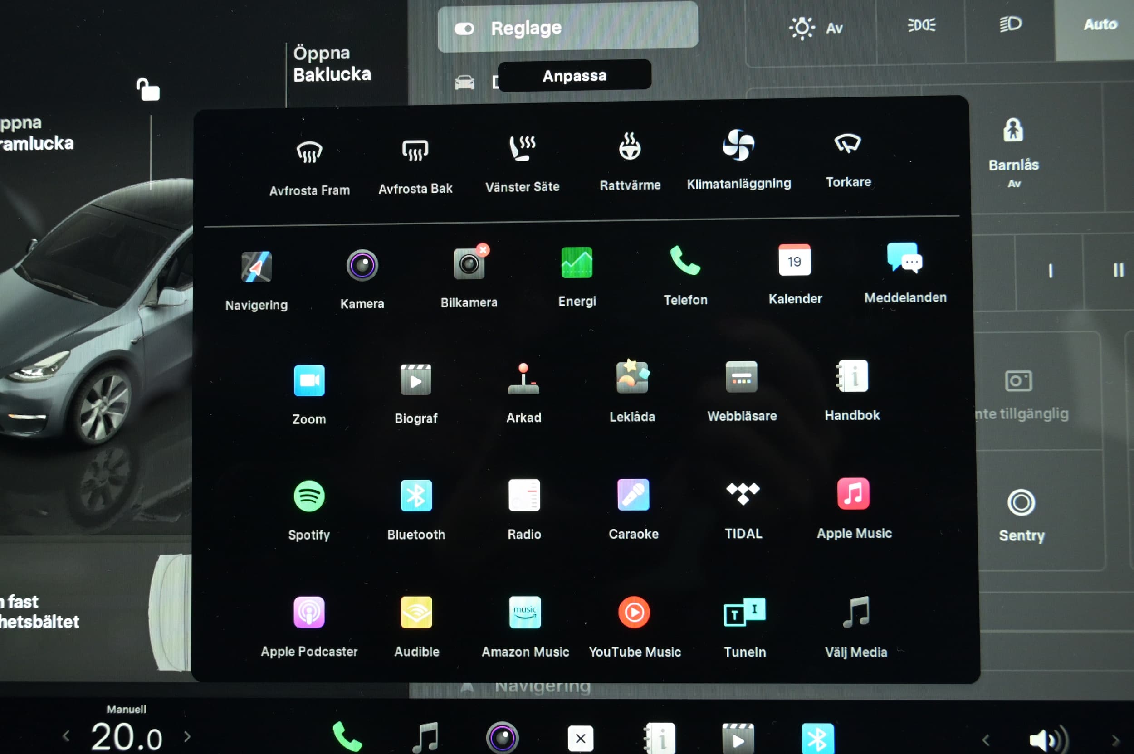
Task: Tap the car icon tab under Reglage
Action: pos(464,82)
